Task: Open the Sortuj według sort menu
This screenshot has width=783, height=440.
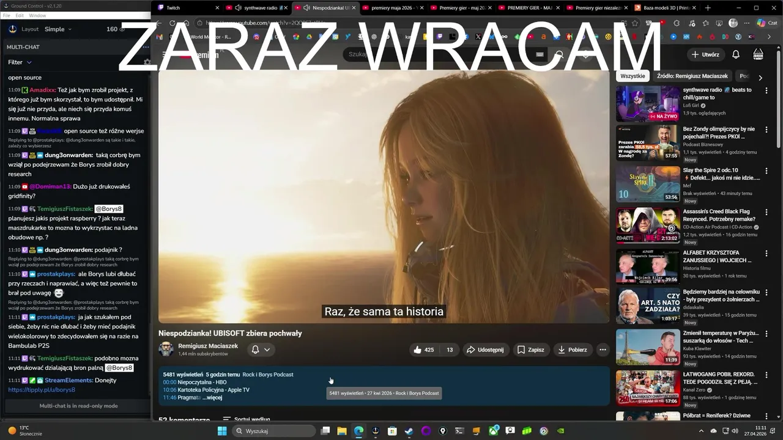Action: coord(246,419)
